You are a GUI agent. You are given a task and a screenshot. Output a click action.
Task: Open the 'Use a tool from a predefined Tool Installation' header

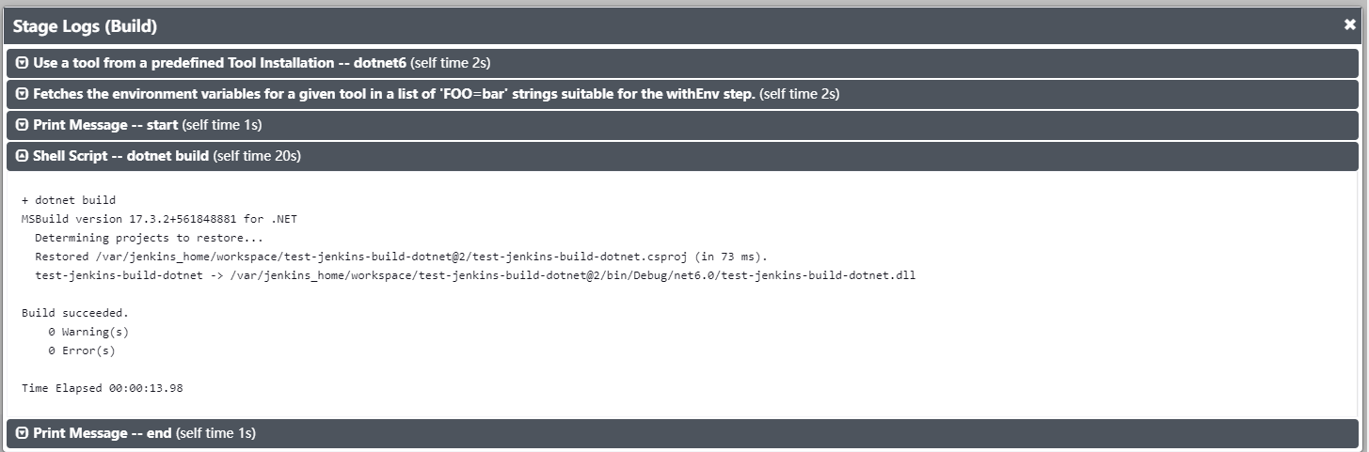(682, 63)
